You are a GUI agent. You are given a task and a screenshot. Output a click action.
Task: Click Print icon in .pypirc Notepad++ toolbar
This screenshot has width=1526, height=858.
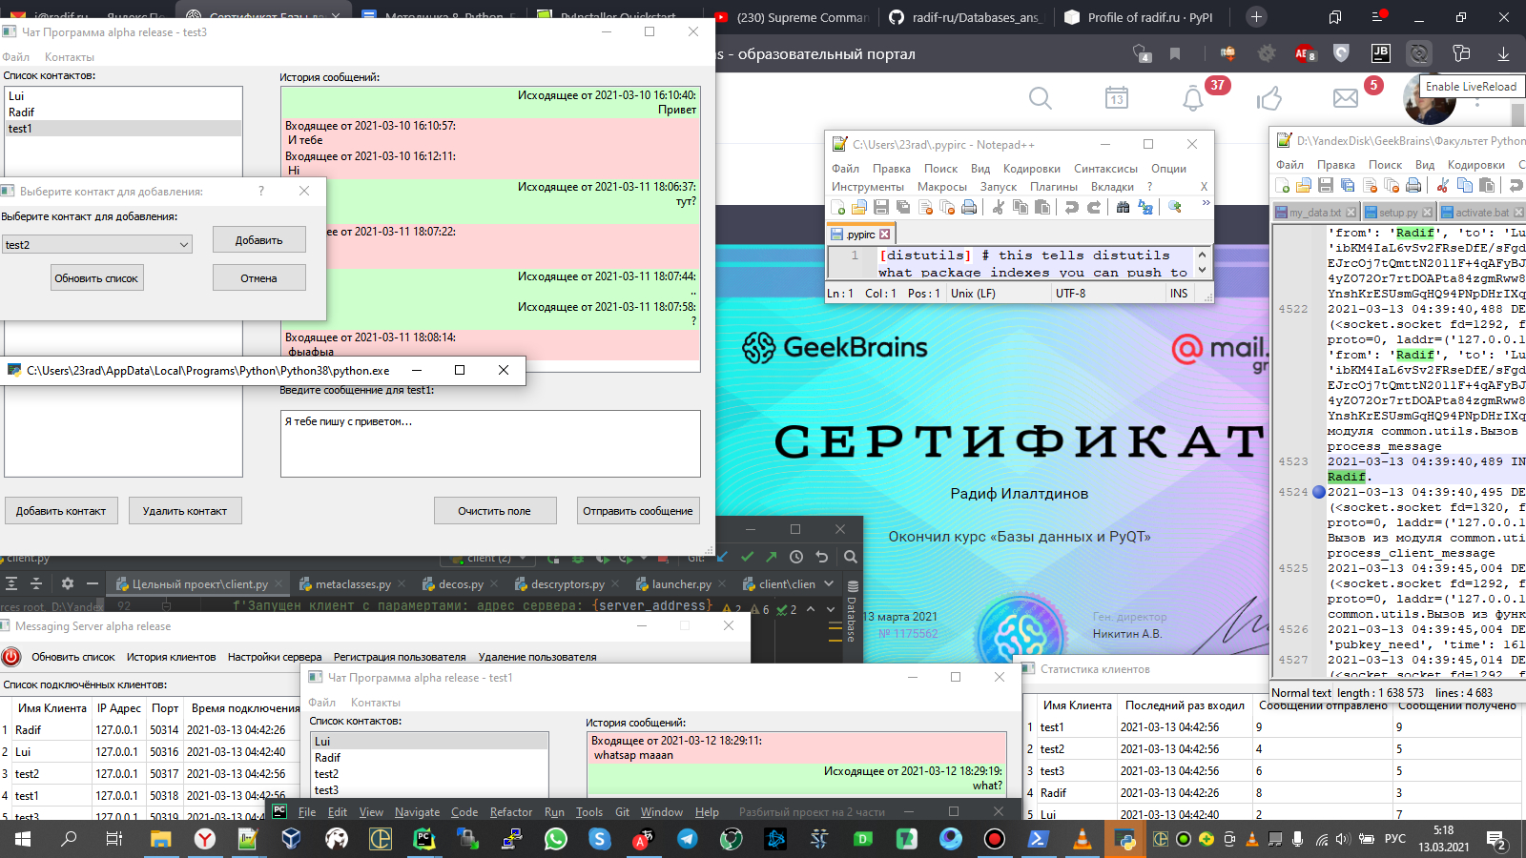click(x=969, y=207)
